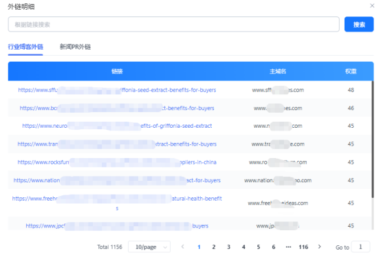
Task: Select page 4 in pagination
Action: pyautogui.click(x=243, y=247)
